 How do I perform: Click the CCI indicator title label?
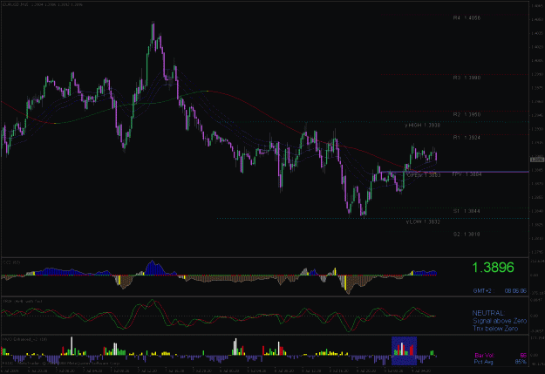11,262
